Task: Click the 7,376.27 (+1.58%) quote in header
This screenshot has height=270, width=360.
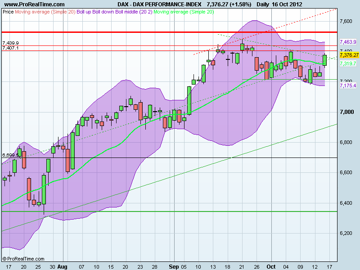Action: [229, 4]
